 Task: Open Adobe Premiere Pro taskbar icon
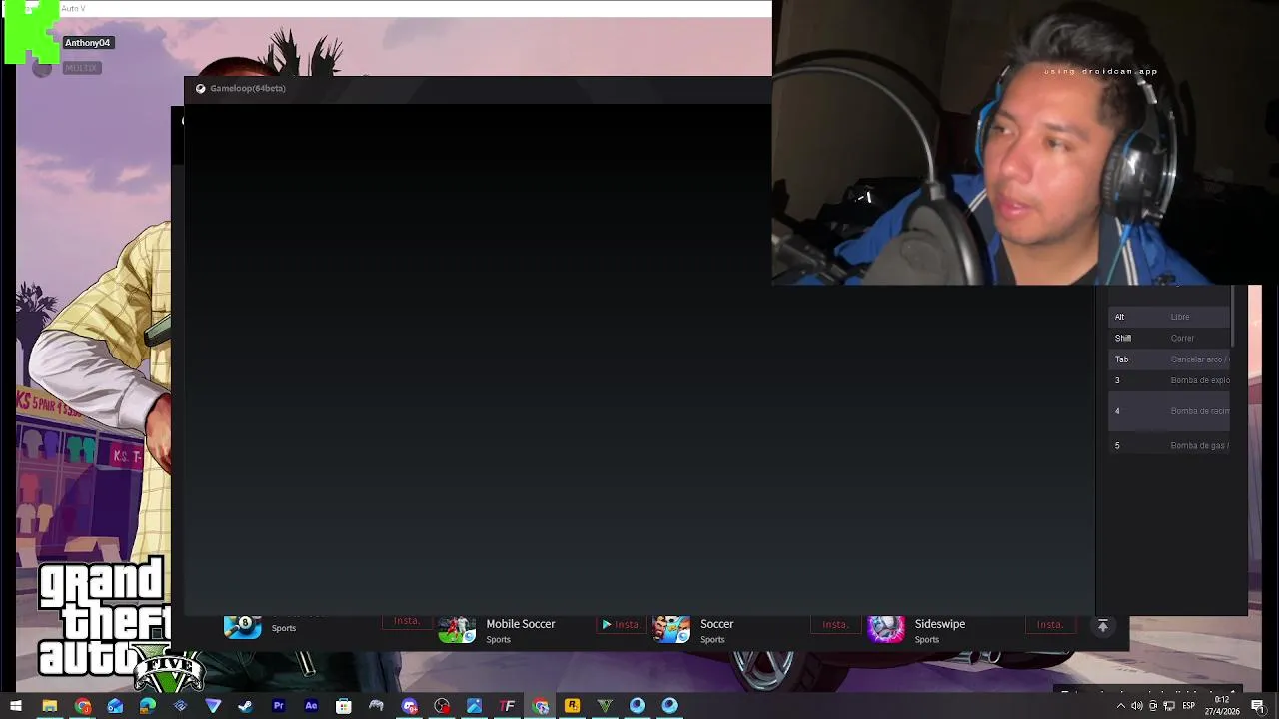[278, 706]
